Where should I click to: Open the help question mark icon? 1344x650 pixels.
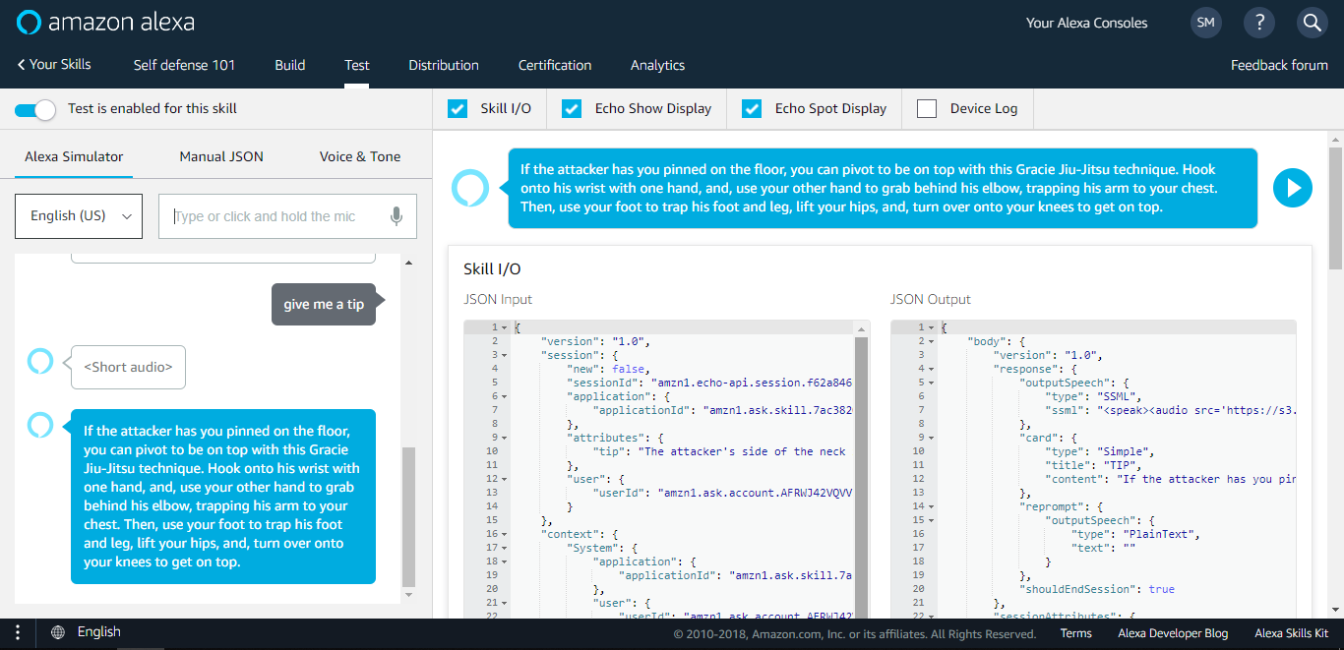click(1258, 23)
